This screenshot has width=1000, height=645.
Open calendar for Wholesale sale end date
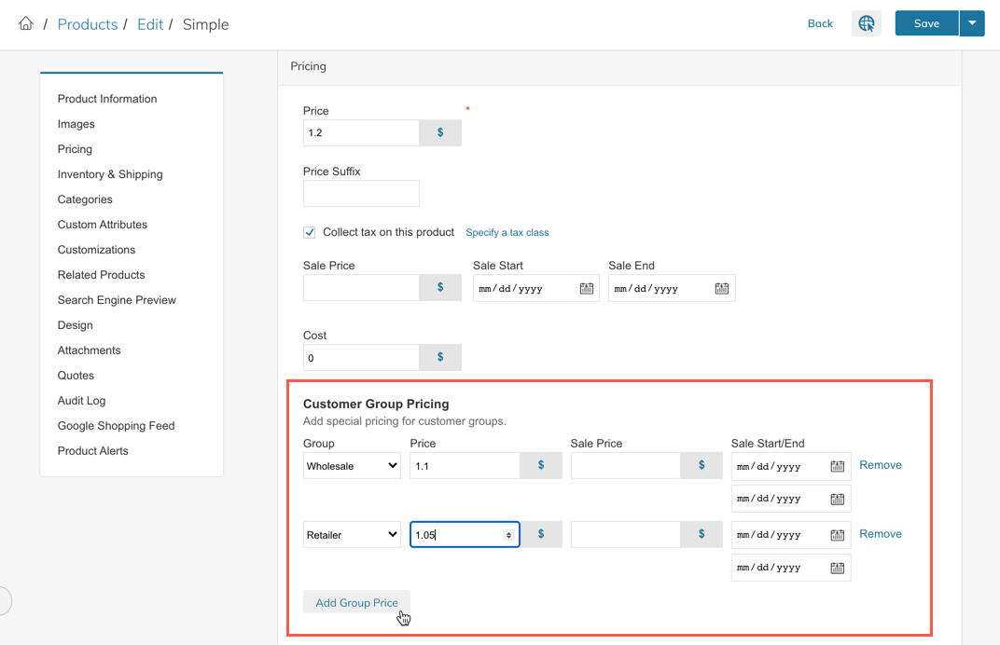pyautogui.click(x=838, y=499)
